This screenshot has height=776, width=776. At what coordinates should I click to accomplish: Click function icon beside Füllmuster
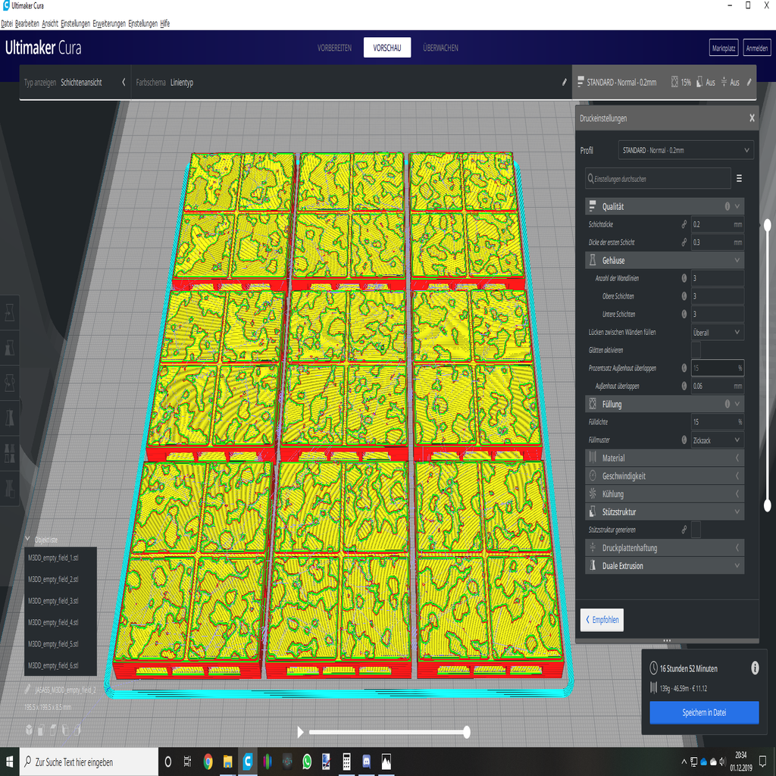(x=684, y=440)
